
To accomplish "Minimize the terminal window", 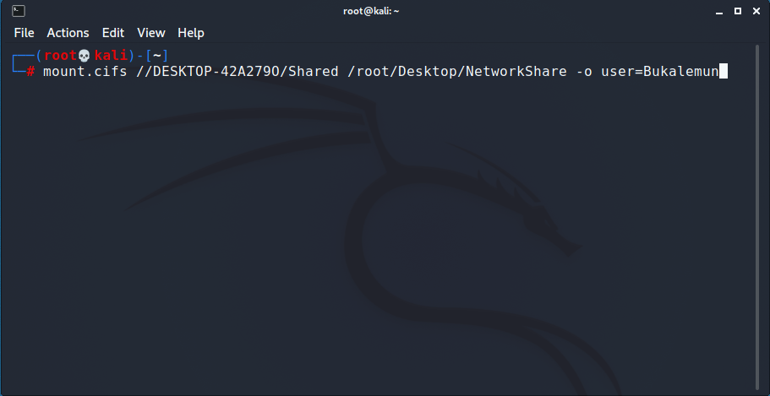I will click(719, 11).
